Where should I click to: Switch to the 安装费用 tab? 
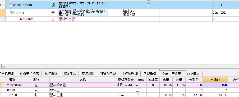click(88, 74)
